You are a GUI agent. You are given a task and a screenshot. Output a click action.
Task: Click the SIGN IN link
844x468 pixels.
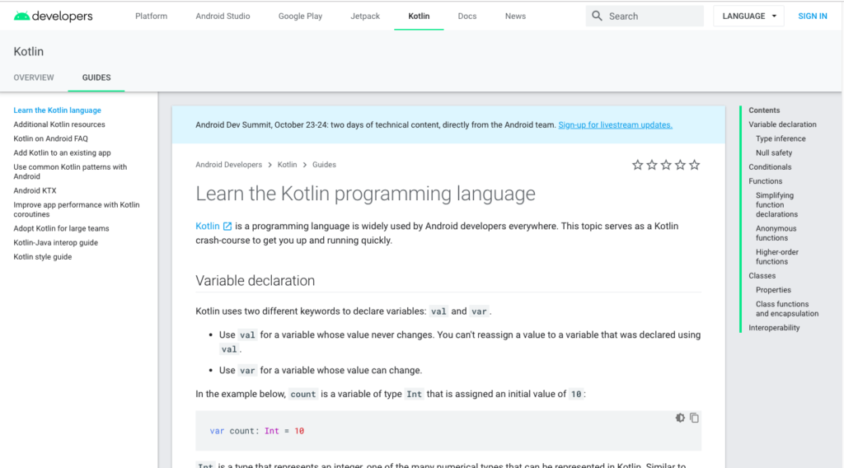(x=812, y=16)
